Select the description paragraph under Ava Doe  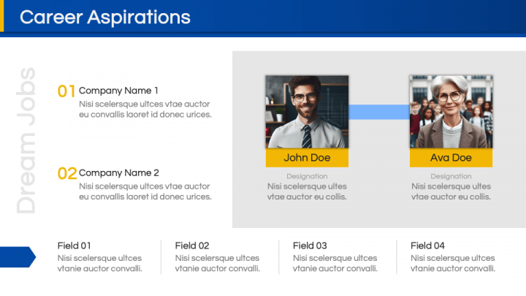click(x=451, y=191)
